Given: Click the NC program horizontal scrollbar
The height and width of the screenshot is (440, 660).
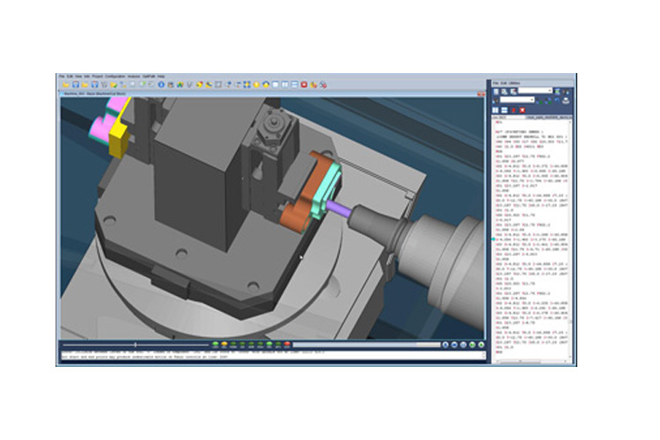Looking at the screenshot, I should [x=531, y=362].
